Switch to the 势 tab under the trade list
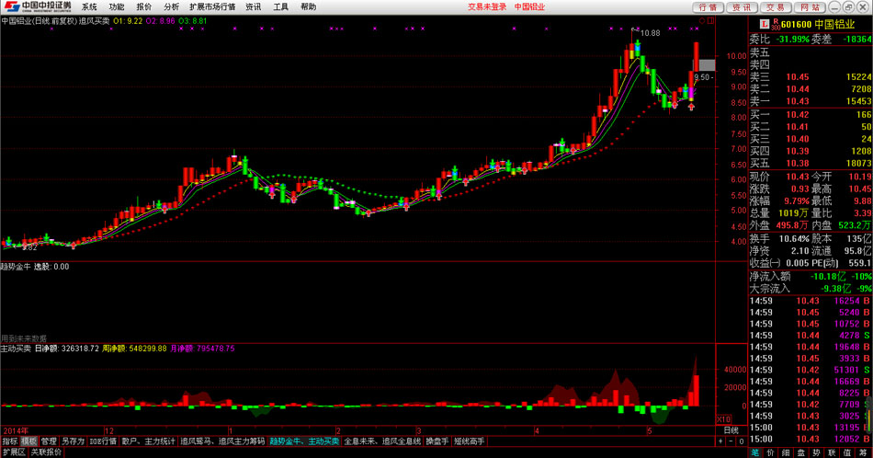873x458 pixels. point(816,452)
